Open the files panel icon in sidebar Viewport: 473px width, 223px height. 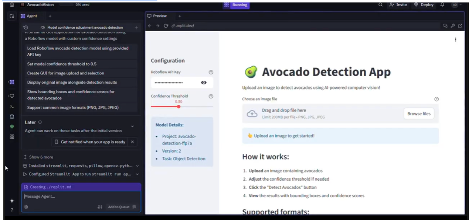click(x=12, y=16)
